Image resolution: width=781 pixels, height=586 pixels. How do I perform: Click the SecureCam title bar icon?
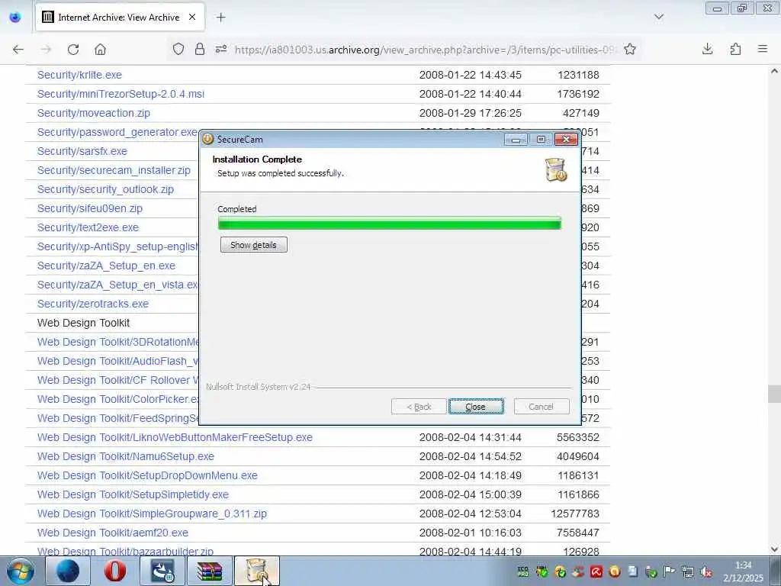tap(207, 139)
